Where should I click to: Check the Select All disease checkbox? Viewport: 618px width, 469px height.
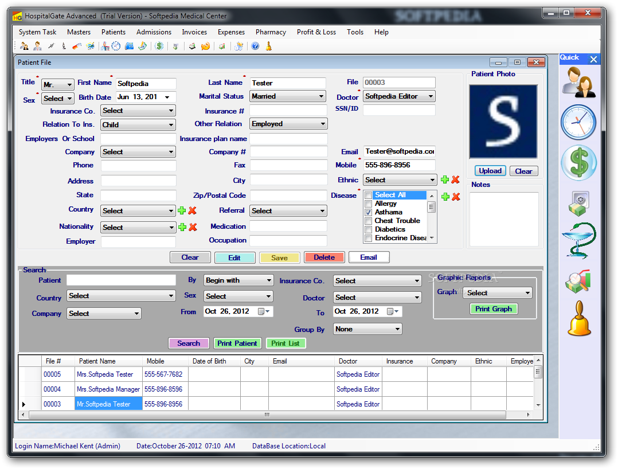tap(369, 195)
